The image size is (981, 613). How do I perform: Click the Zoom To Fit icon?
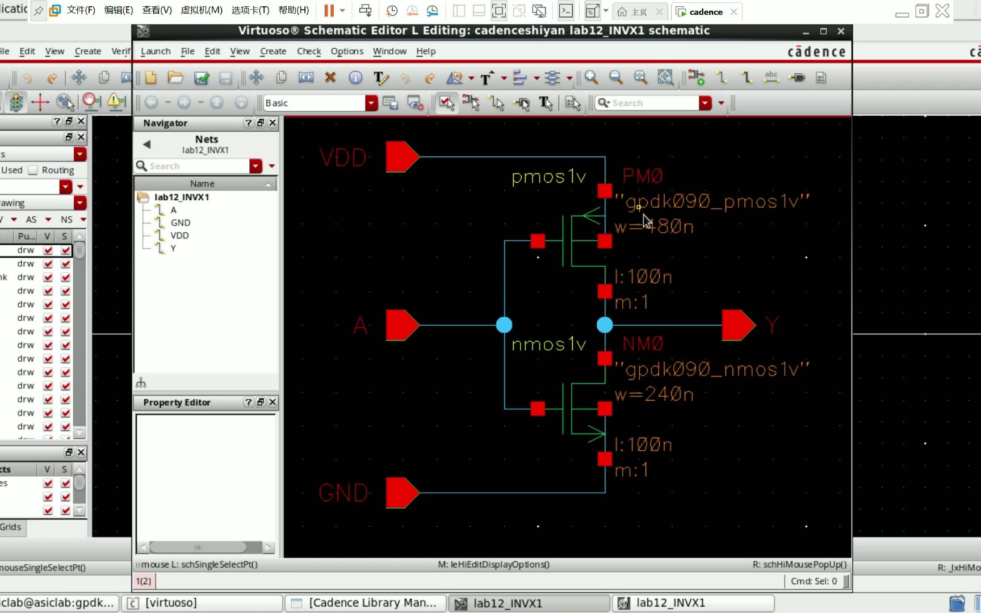[x=640, y=77]
